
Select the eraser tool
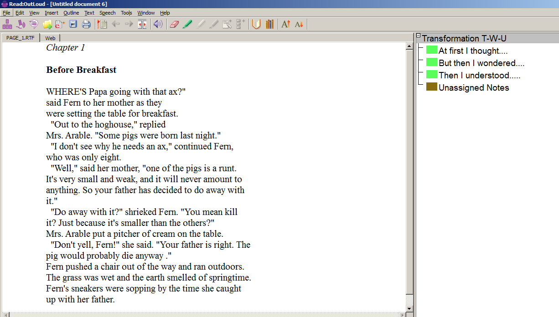pos(174,24)
